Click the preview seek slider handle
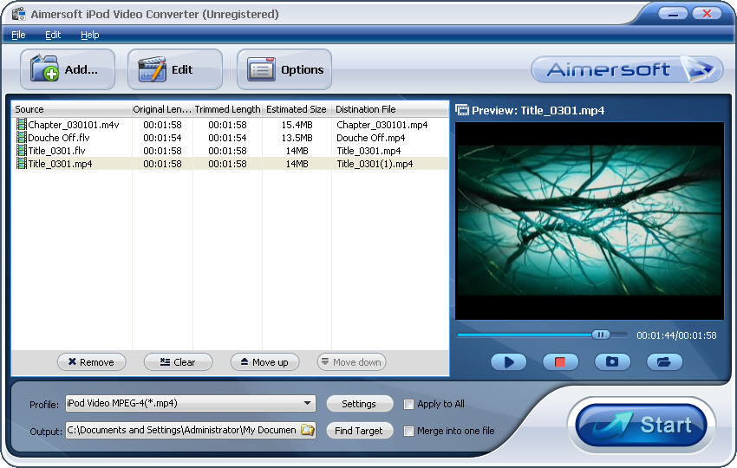This screenshot has width=737, height=468. tap(600, 335)
